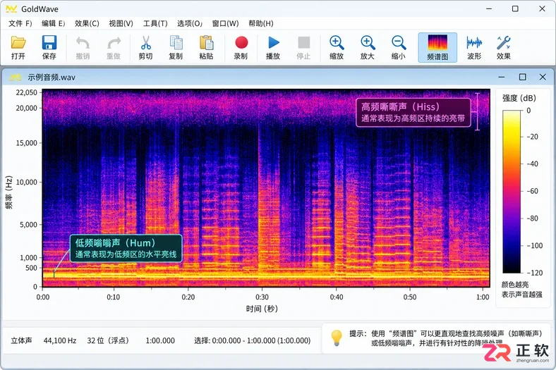Click the 32 位 (浮点) bit depth status
The image size is (556, 370).
pos(108,340)
